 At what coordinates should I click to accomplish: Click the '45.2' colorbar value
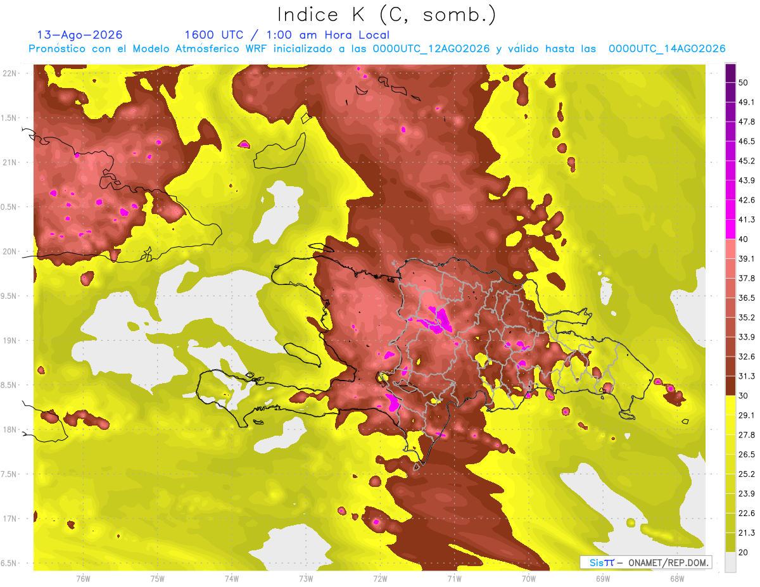pos(746,161)
